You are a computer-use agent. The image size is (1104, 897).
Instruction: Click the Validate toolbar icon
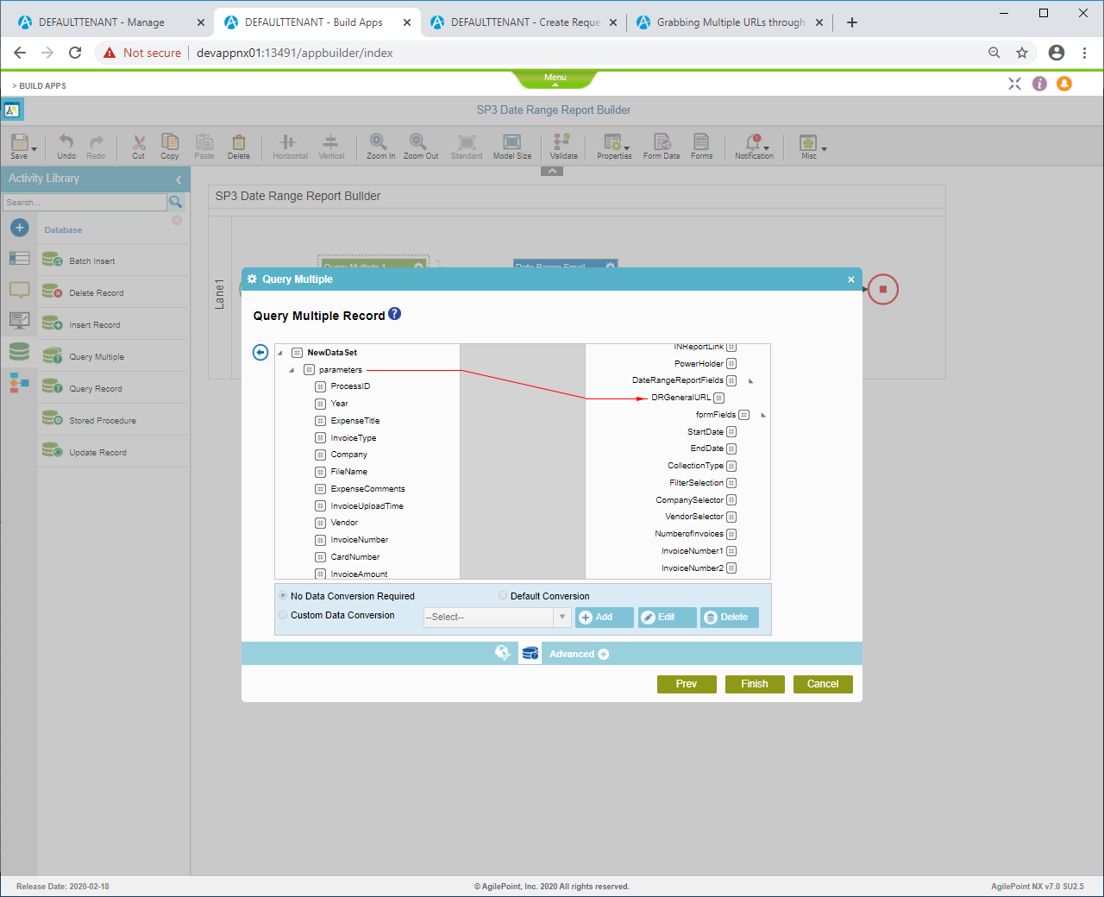(x=563, y=144)
